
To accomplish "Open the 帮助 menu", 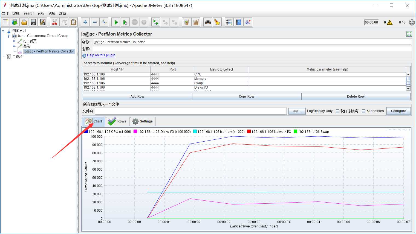I will [x=62, y=13].
